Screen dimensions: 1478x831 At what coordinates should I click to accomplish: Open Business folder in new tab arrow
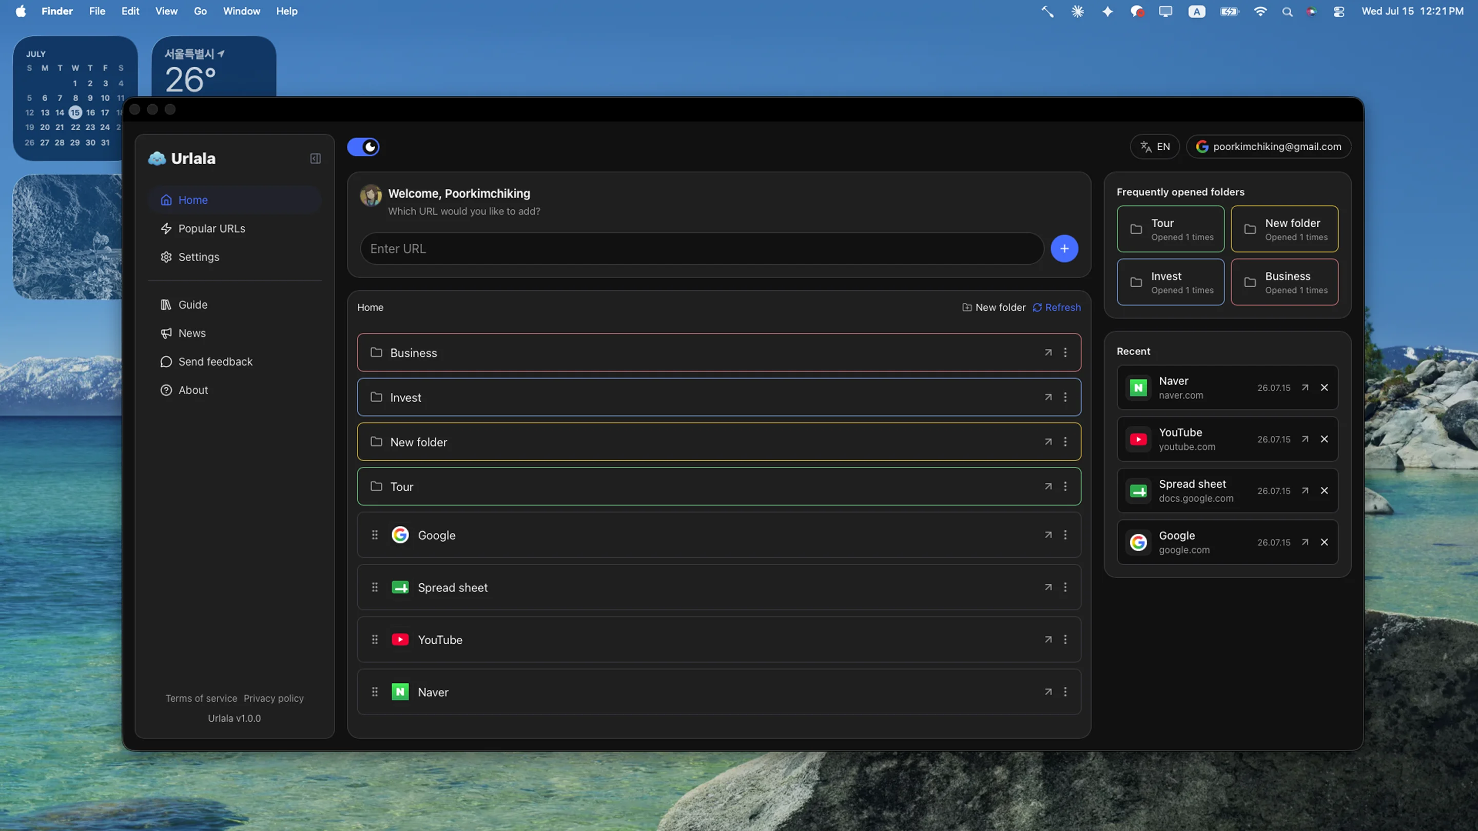(1048, 353)
